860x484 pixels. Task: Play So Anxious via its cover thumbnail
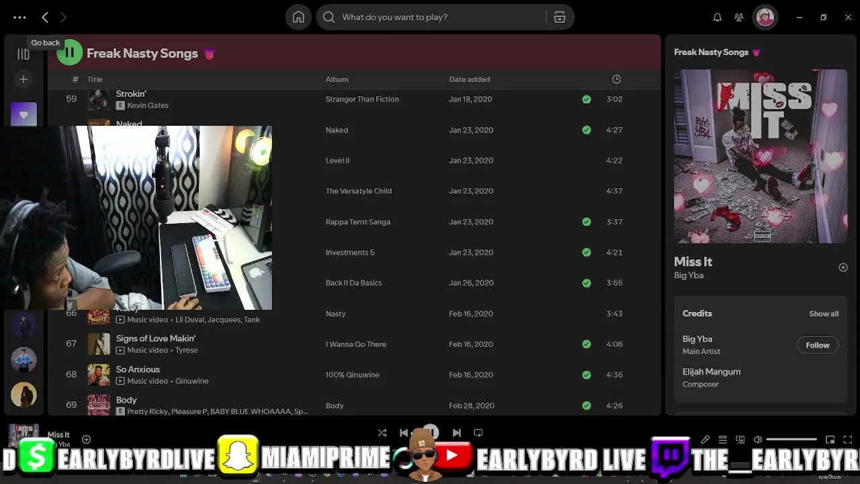point(99,375)
